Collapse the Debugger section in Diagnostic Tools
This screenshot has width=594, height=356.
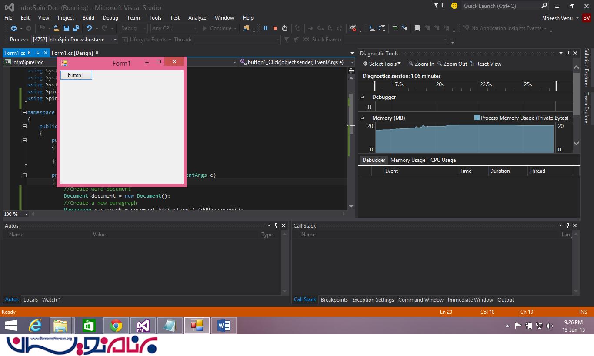(363, 97)
